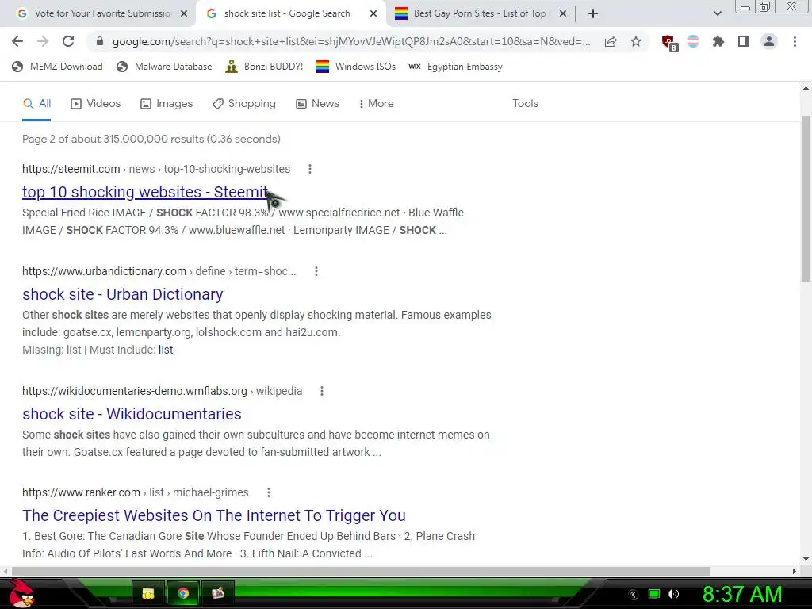
Task: Open the search Tools options
Action: [x=525, y=104]
